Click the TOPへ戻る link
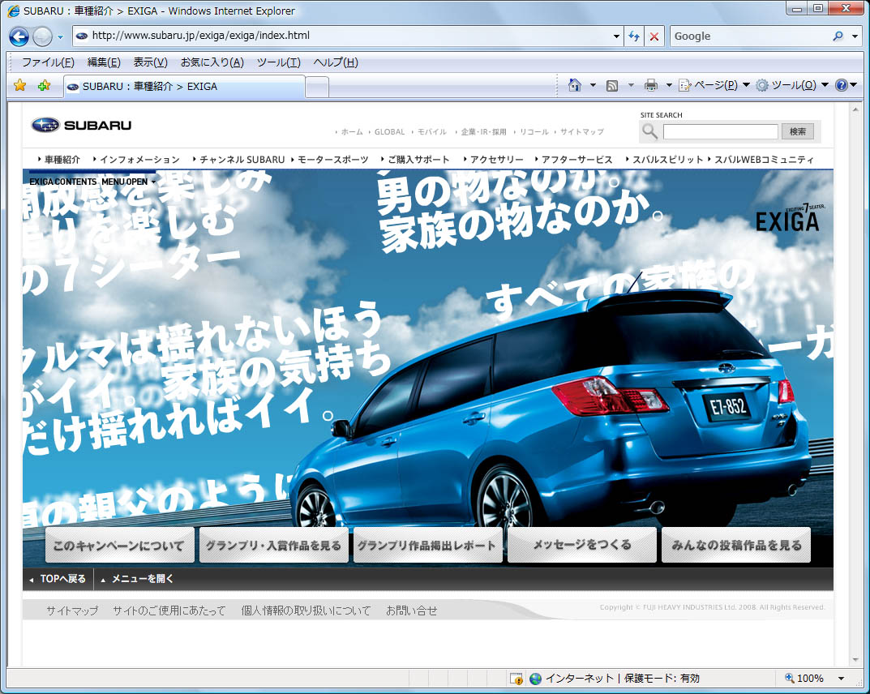The height and width of the screenshot is (694, 870). [x=58, y=579]
